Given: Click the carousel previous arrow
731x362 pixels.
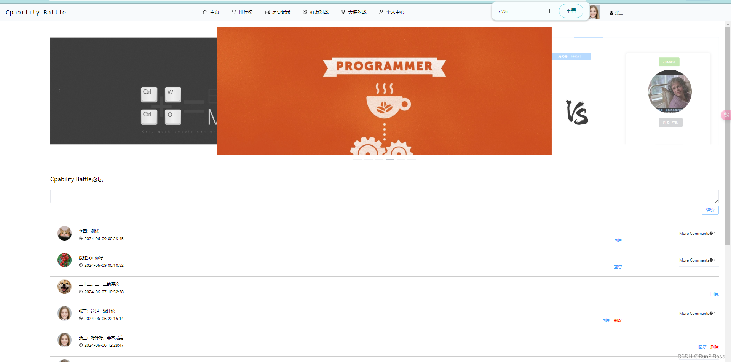Looking at the screenshot, I should tap(59, 91).
